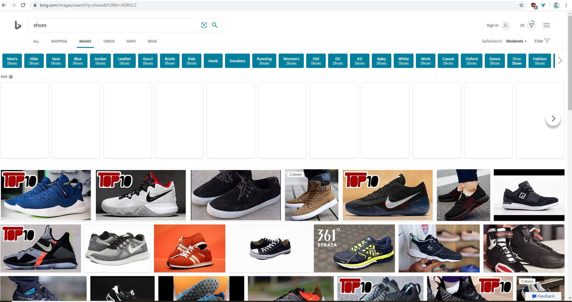Image resolution: width=572 pixels, height=302 pixels.
Task: Choose the Dance Shoes suggestion
Action: [x=495, y=61]
